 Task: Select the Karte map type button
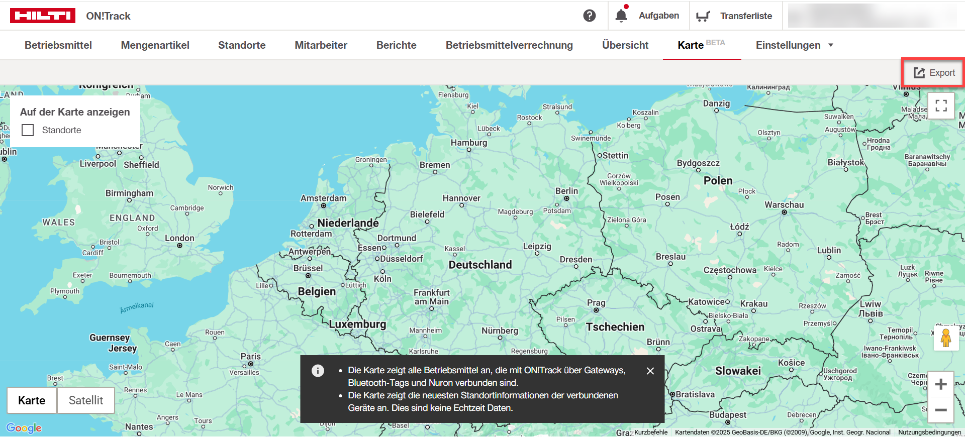pyautogui.click(x=32, y=400)
